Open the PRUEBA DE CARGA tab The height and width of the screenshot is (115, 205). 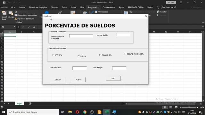136,7
